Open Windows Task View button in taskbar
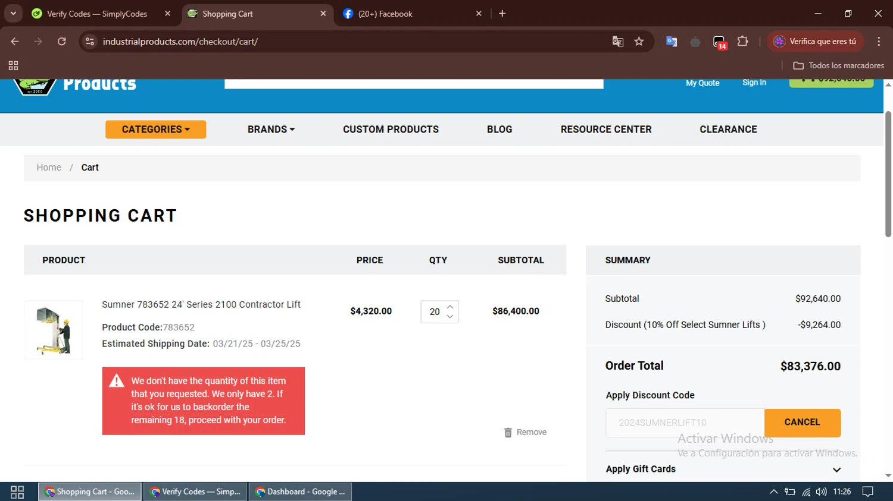The height and width of the screenshot is (501, 893). 17,492
